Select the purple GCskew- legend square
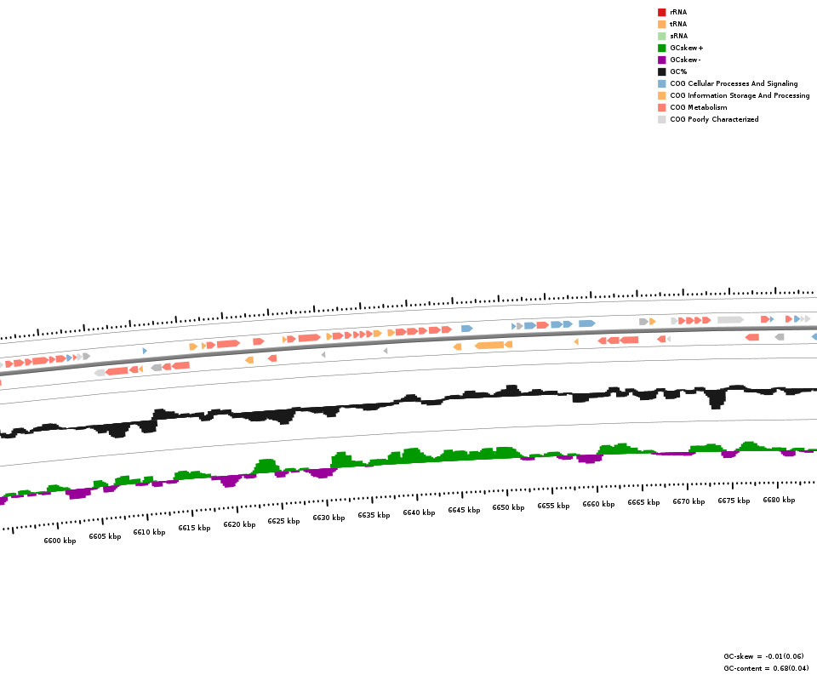817x681 pixels. 661,60
